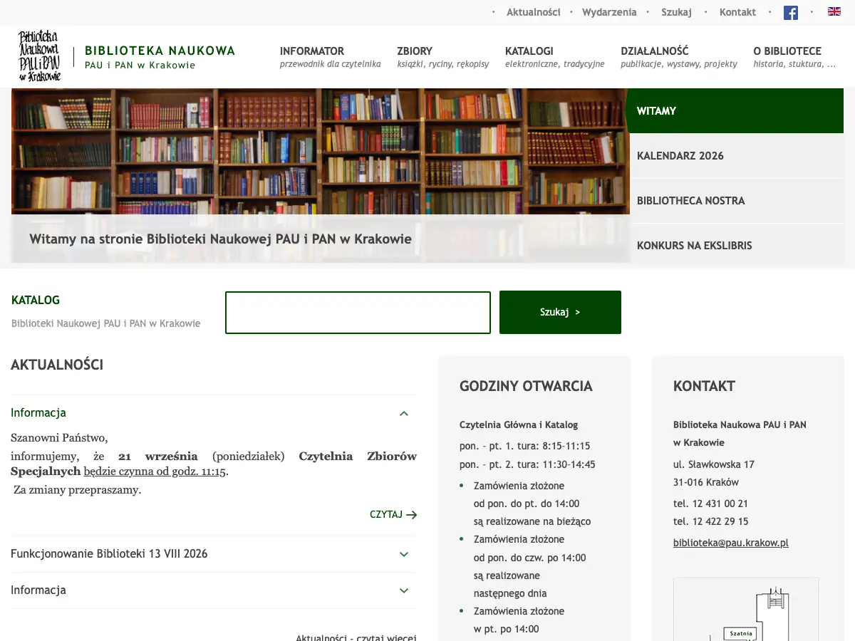Open the building floor plan thumbnail
Viewport: 855px width, 641px height.
pos(745,609)
